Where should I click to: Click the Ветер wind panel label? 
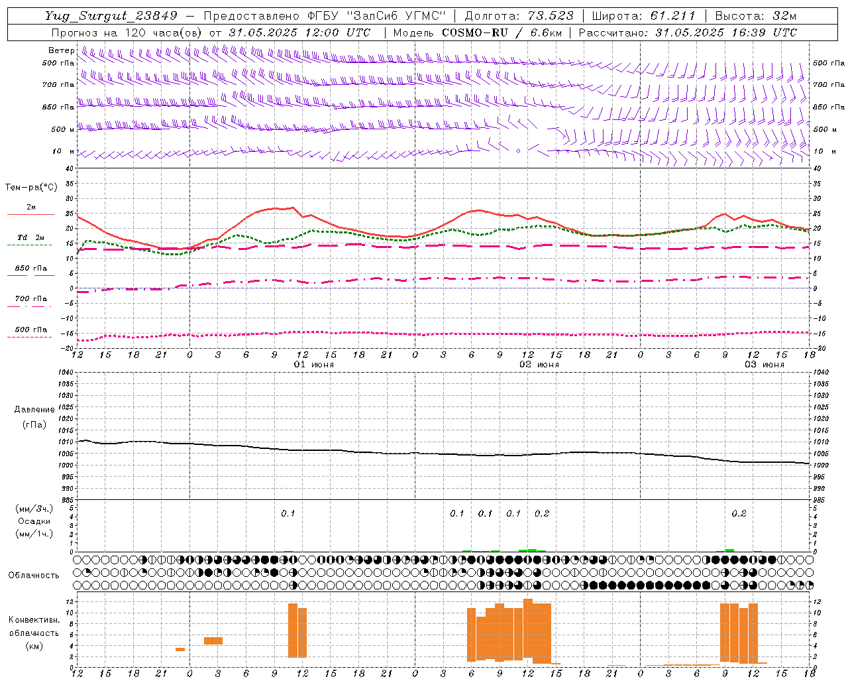tap(61, 50)
